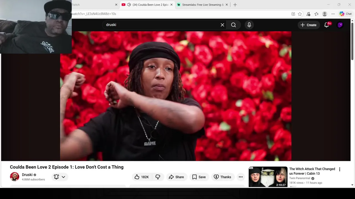This screenshot has width=355, height=199.
Task: Like the Coulda Been Love video
Action: [142, 177]
